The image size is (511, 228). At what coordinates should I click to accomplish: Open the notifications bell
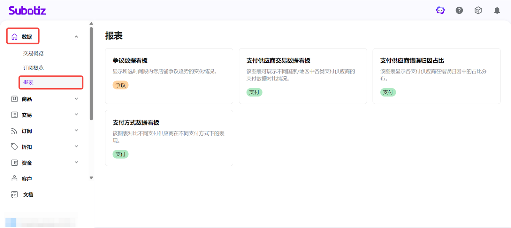(x=497, y=11)
